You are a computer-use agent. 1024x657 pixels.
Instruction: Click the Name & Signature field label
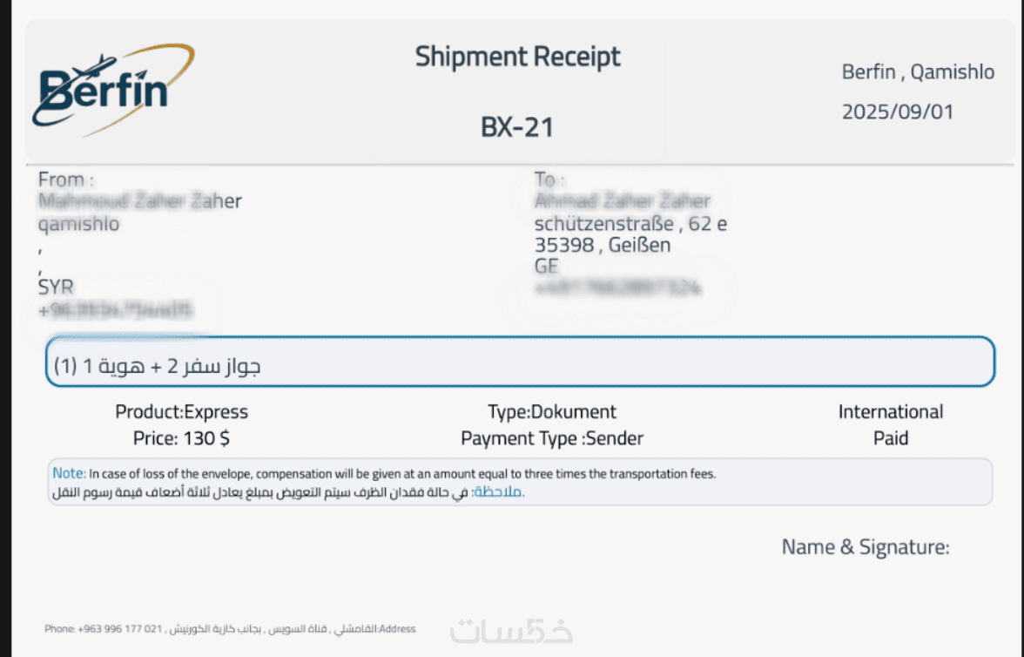(866, 547)
